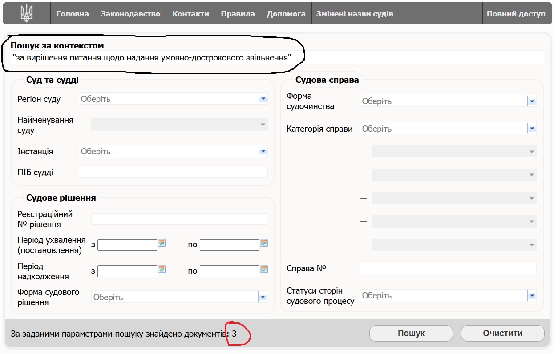The image size is (554, 354).
Task: Open the Допомога menu item
Action: [x=286, y=14]
